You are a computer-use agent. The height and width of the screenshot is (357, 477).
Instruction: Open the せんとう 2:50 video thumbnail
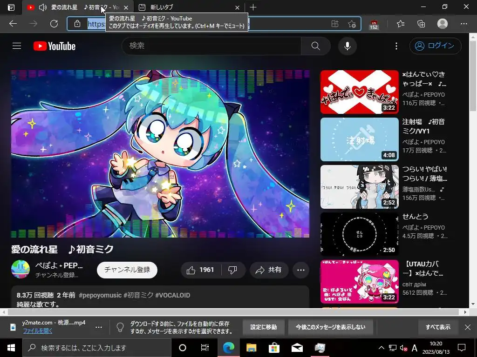359,234
